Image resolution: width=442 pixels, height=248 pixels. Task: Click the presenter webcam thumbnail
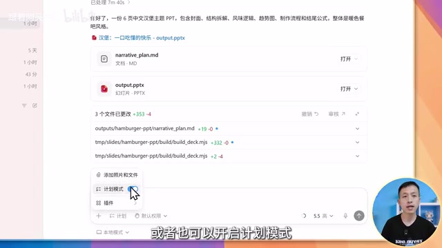pyautogui.click(x=406, y=212)
